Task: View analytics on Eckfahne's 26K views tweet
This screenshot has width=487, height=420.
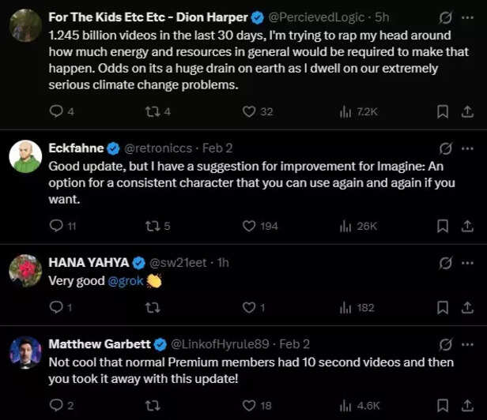Action: (345, 226)
